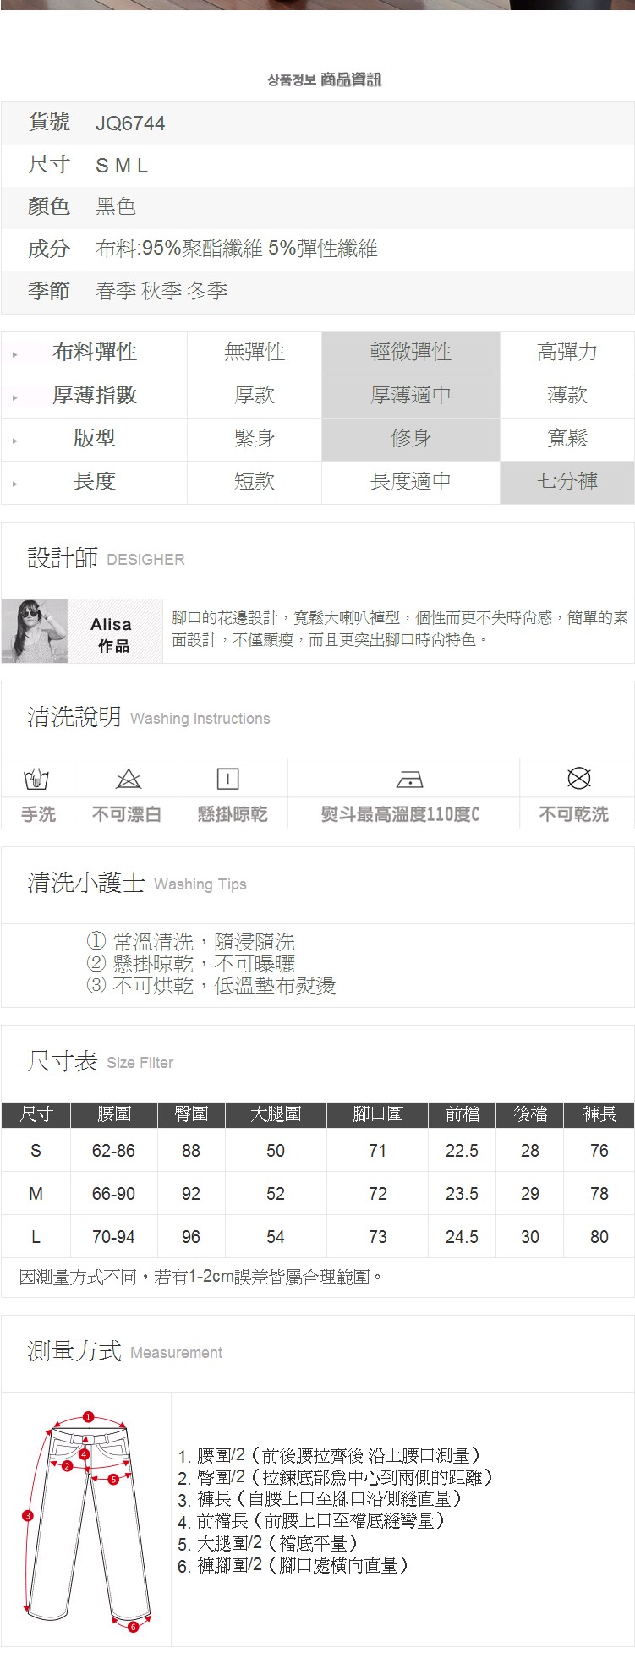Image resolution: width=635 pixels, height=1653 pixels.
Task: Click red marker 3 on pants diagram
Action: click(x=27, y=1516)
